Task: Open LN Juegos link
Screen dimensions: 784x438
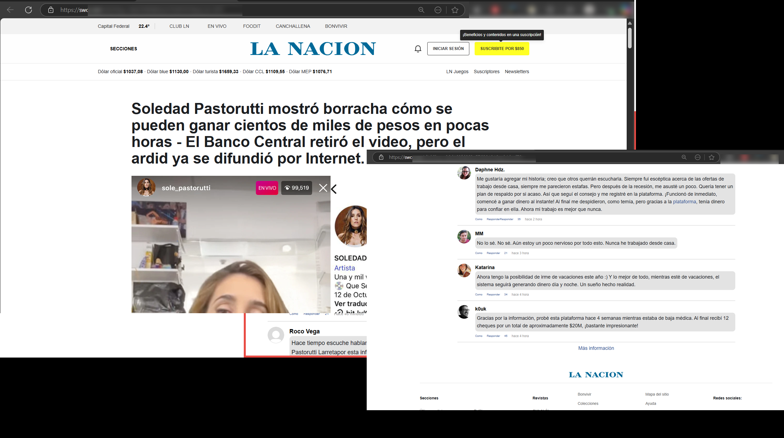Action: coord(457,72)
